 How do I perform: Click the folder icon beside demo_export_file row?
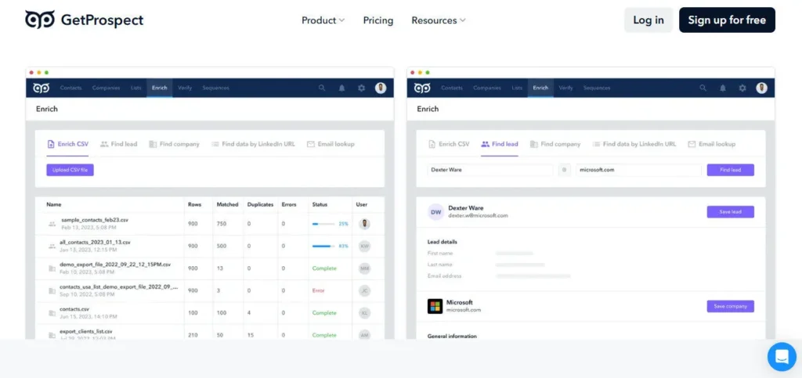pos(52,268)
